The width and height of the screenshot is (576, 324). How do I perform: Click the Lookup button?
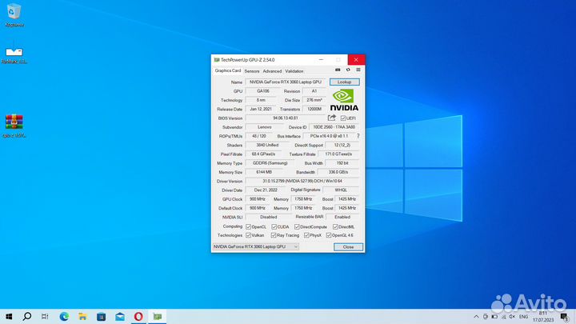click(x=344, y=82)
